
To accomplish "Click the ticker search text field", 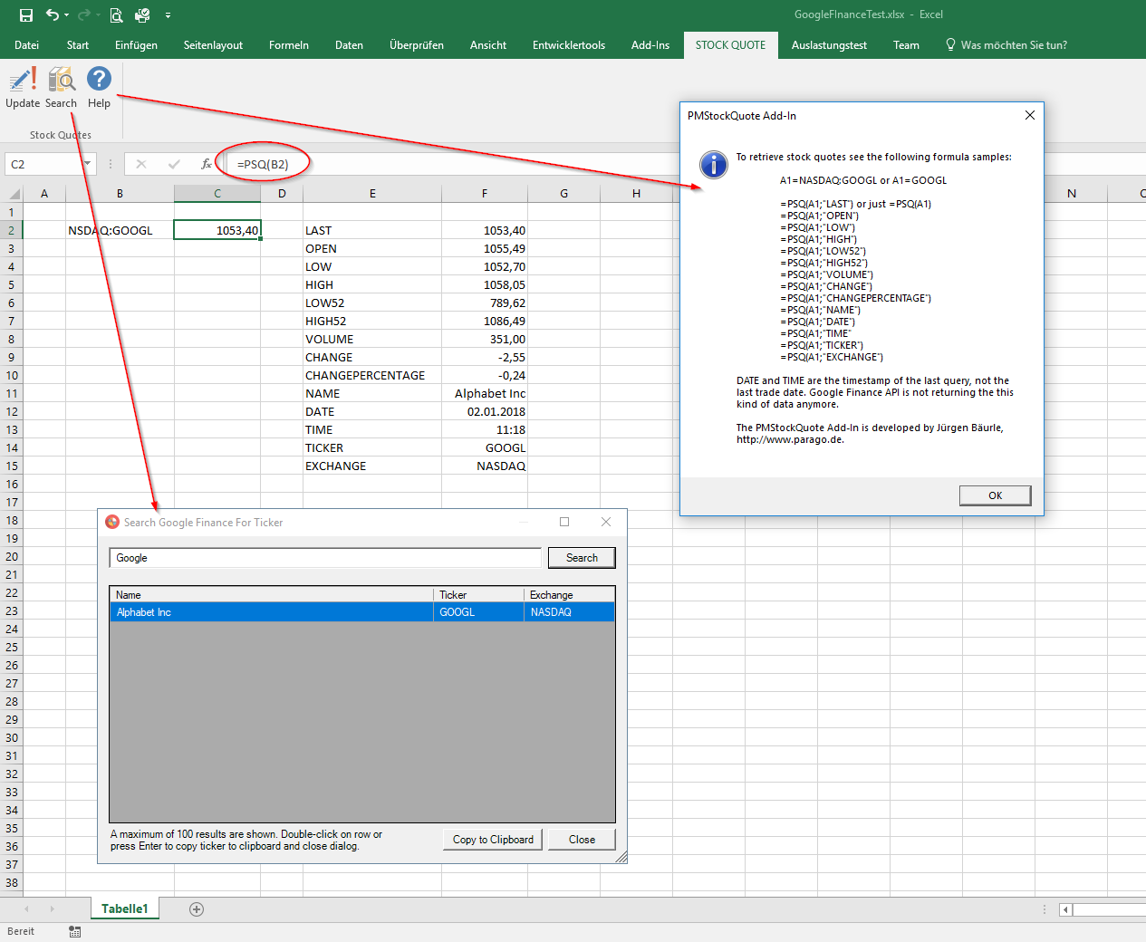I will [324, 558].
